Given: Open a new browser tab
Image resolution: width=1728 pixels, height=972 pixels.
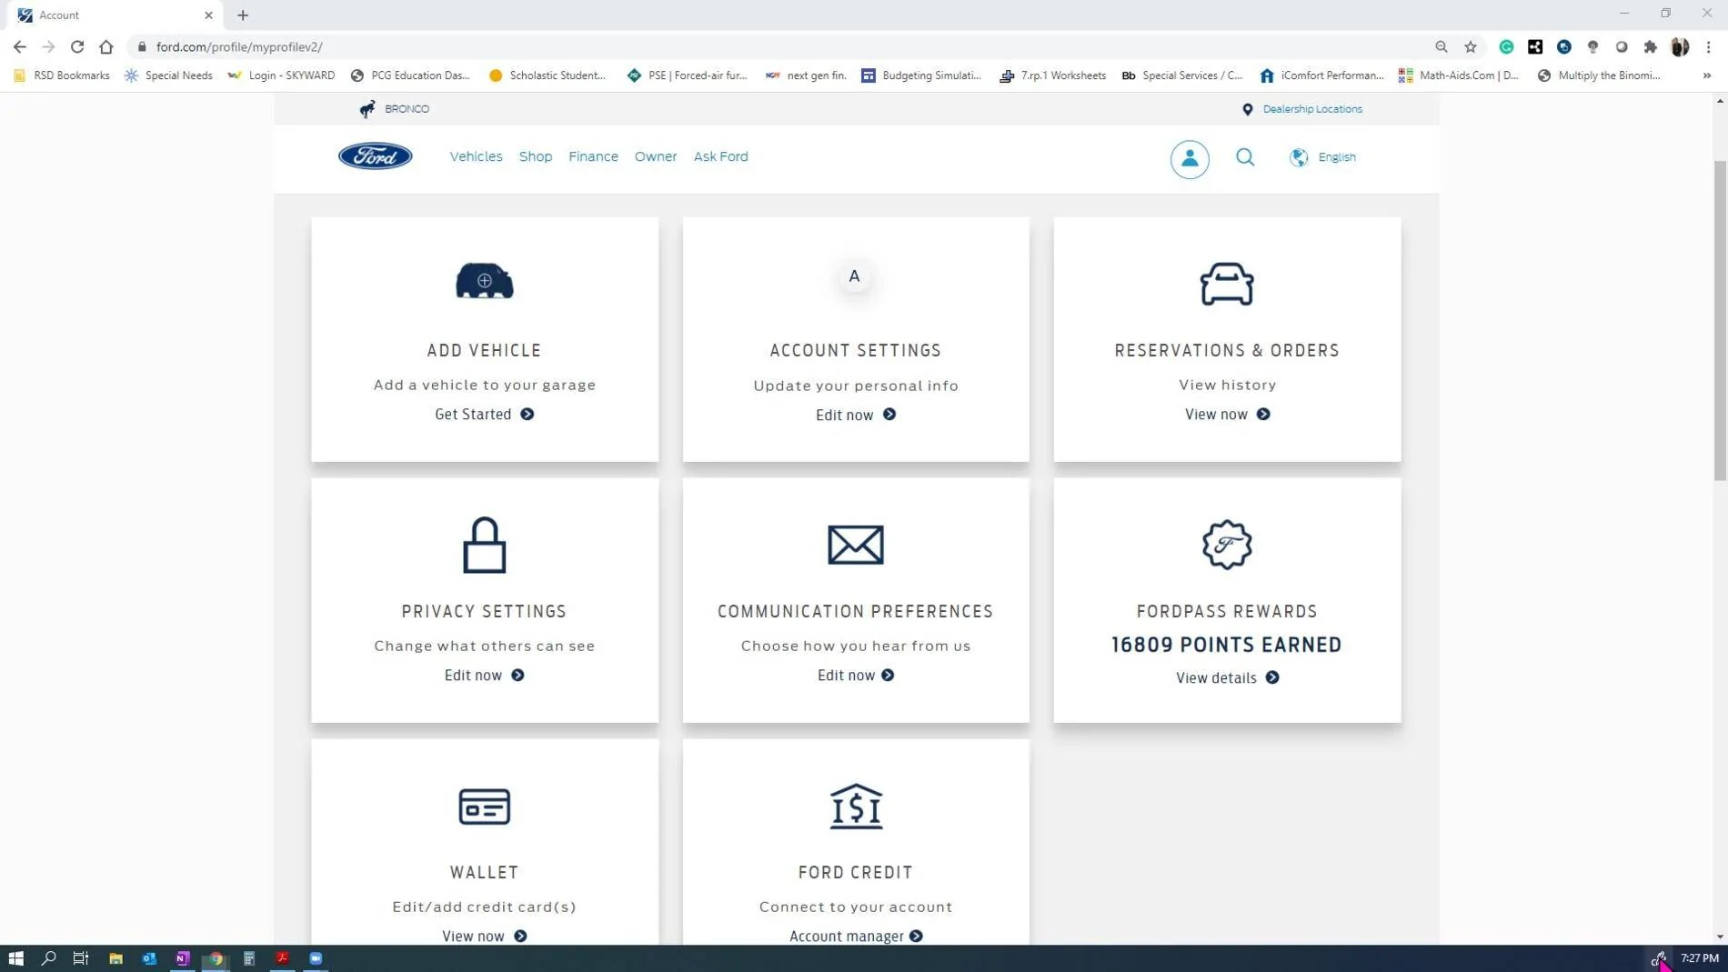Looking at the screenshot, I should coord(243,15).
